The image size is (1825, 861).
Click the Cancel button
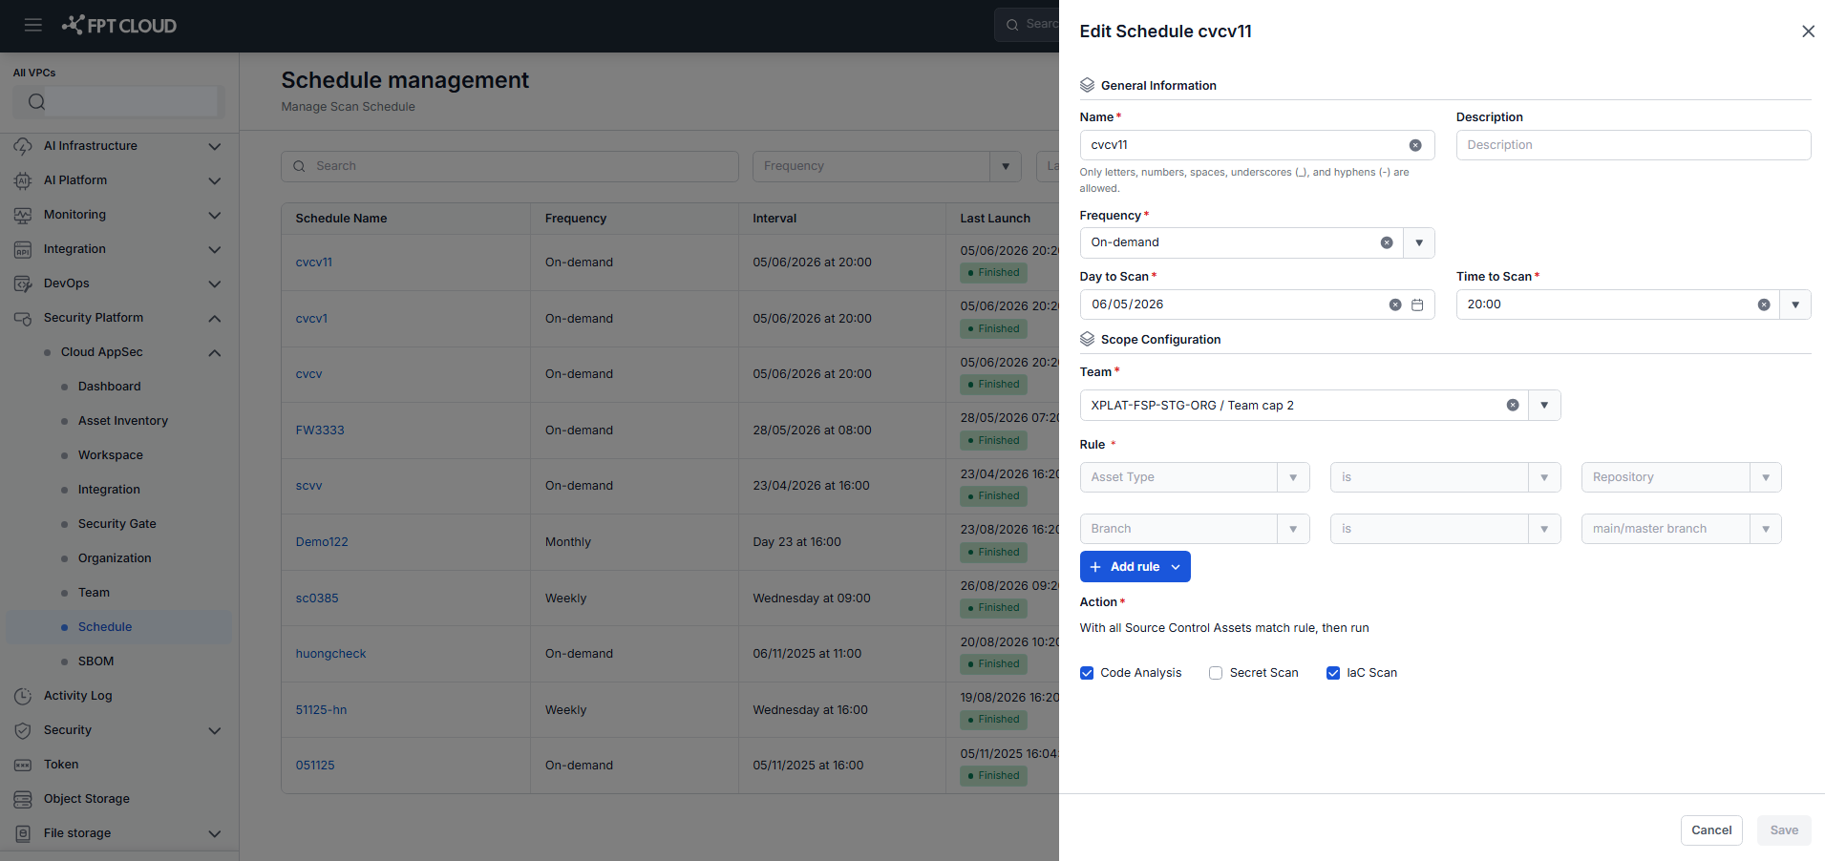click(1711, 830)
